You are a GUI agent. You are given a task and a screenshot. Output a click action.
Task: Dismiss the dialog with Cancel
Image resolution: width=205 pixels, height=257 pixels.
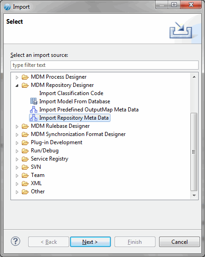pyautogui.click(x=180, y=242)
